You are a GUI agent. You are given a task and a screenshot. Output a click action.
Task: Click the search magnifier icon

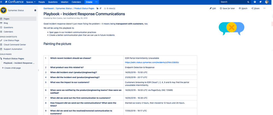click(x=248, y=2)
